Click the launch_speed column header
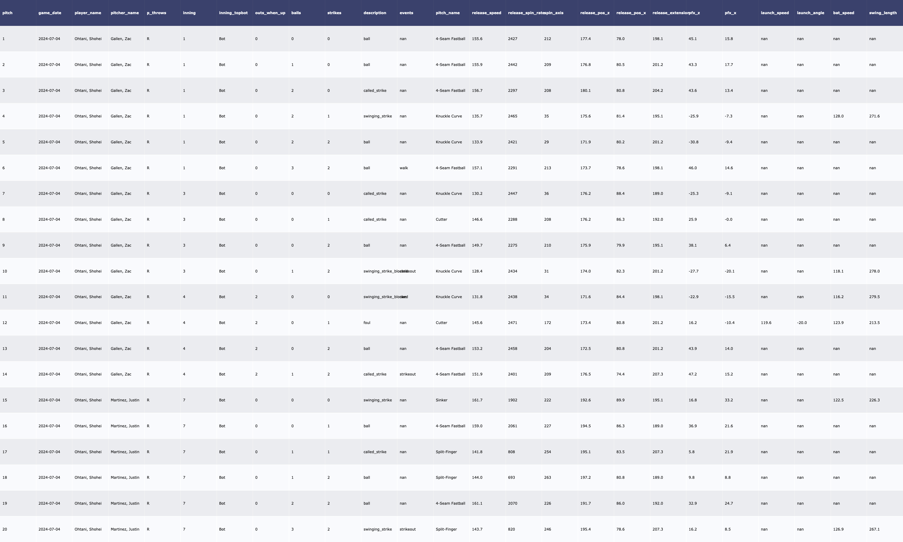This screenshot has height=542, width=903. [x=774, y=13]
